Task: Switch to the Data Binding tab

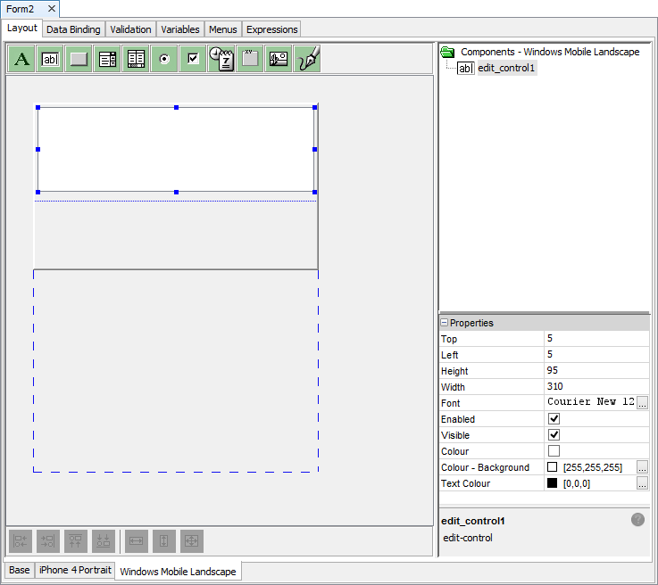Action: click(73, 29)
